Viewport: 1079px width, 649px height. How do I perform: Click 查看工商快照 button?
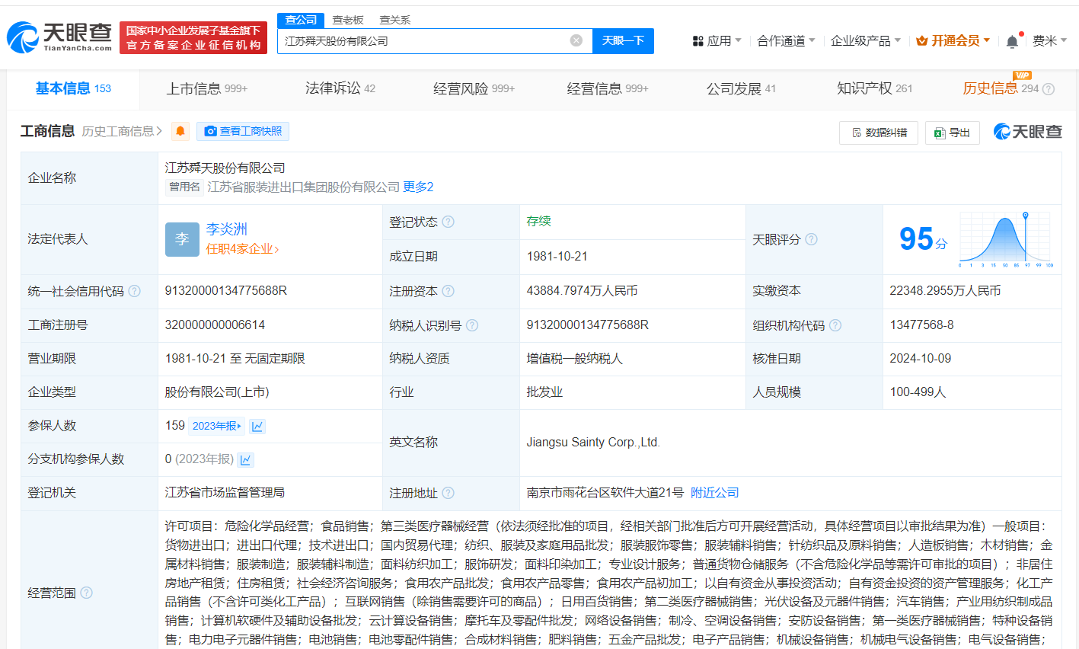pos(243,131)
